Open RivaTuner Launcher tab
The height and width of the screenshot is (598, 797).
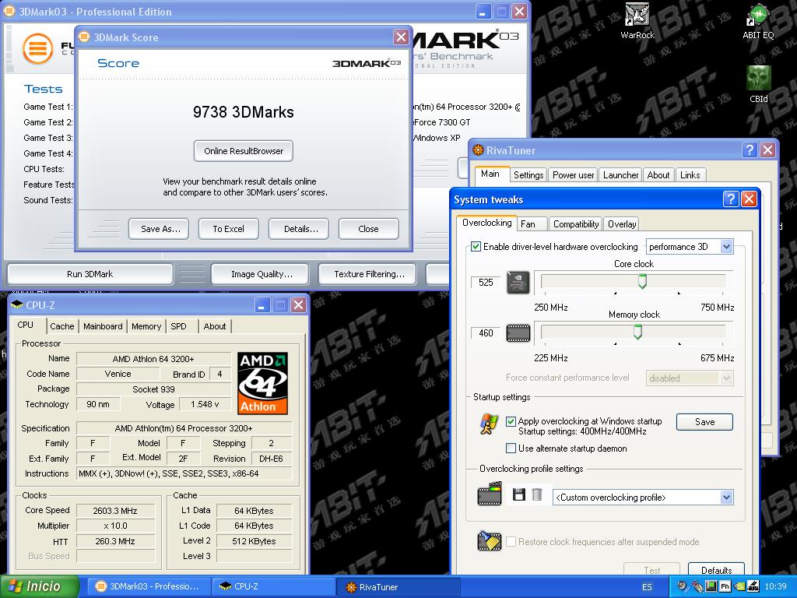point(620,175)
